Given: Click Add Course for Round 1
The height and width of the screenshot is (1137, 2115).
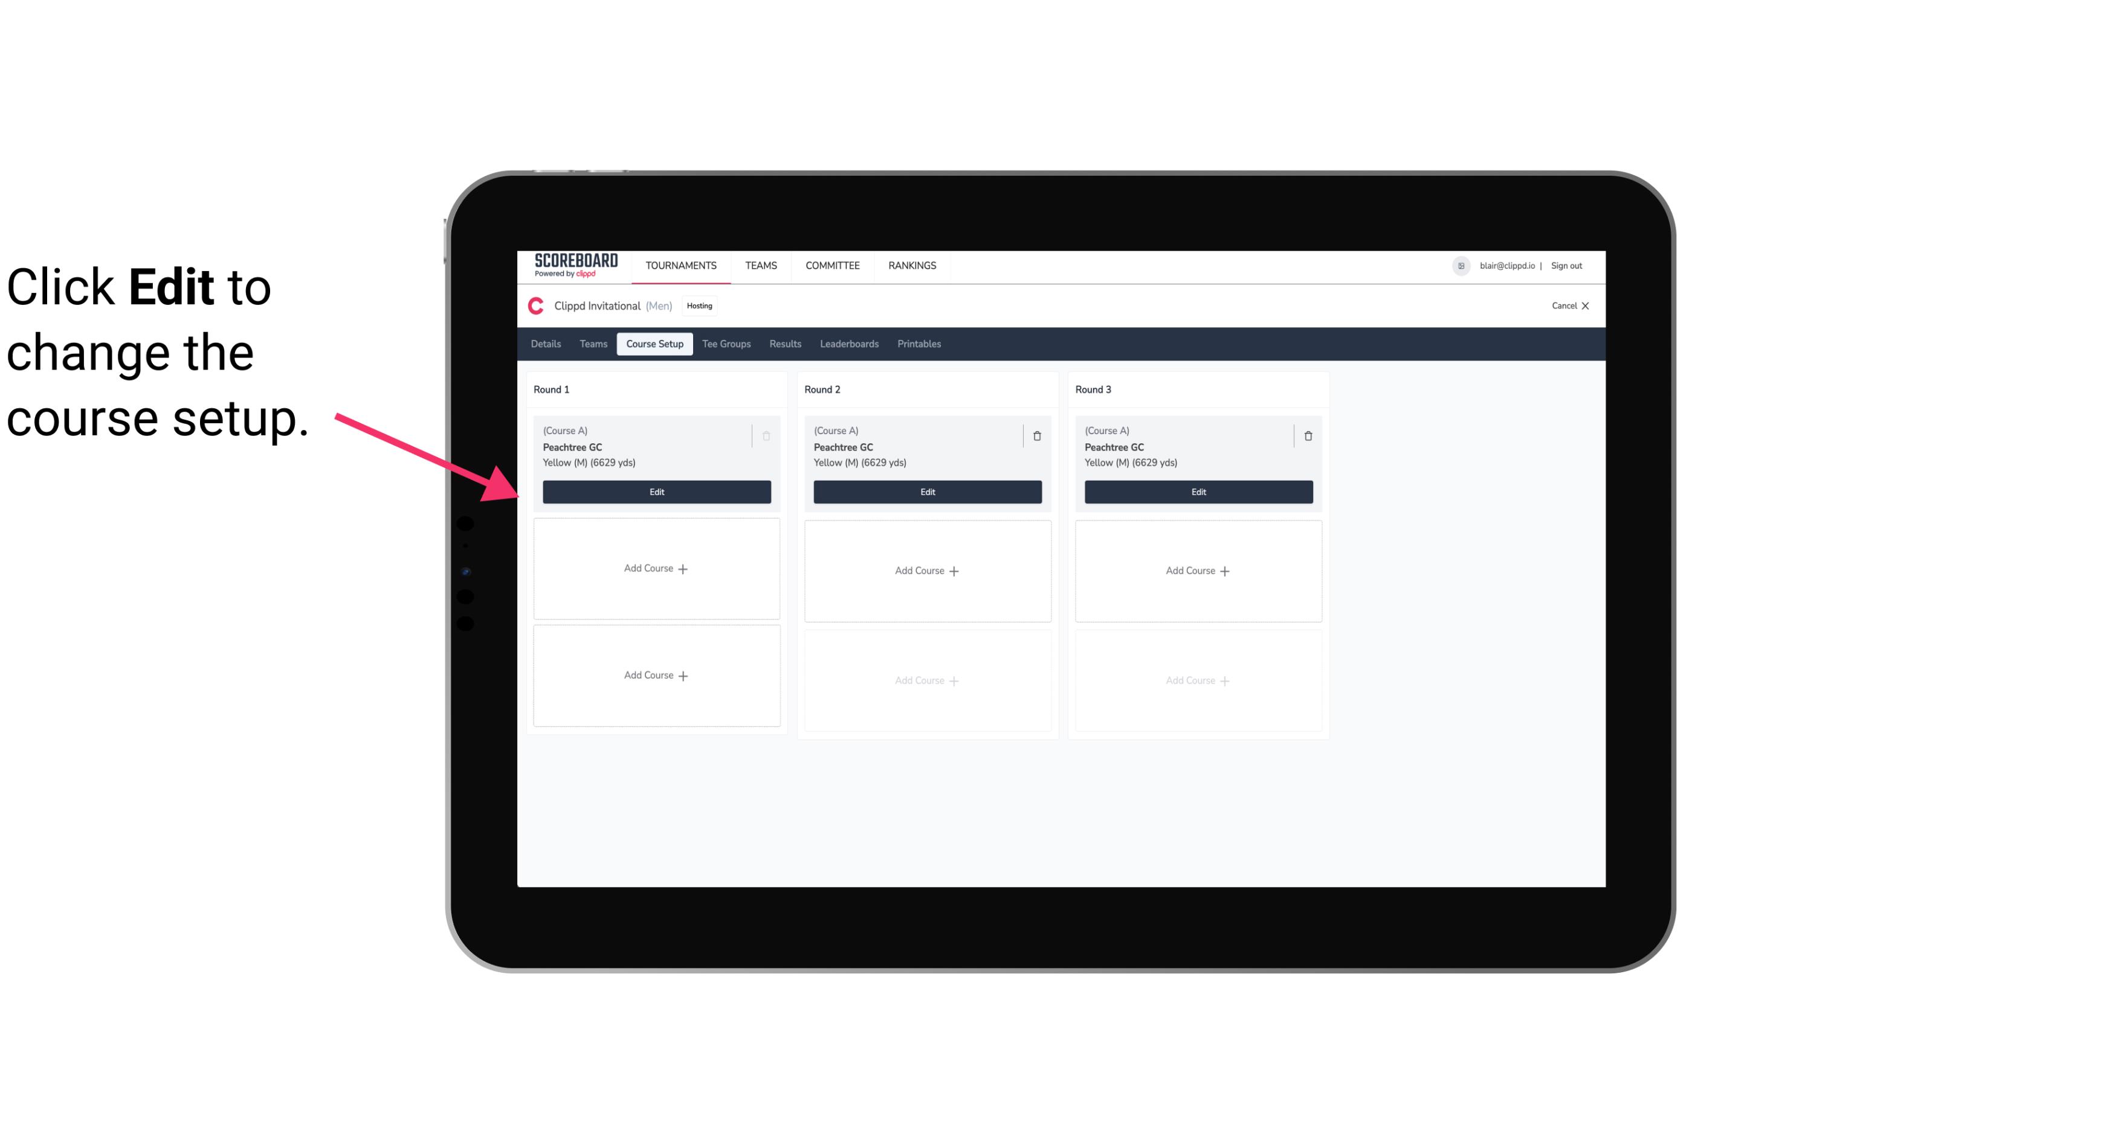Looking at the screenshot, I should coord(657,569).
